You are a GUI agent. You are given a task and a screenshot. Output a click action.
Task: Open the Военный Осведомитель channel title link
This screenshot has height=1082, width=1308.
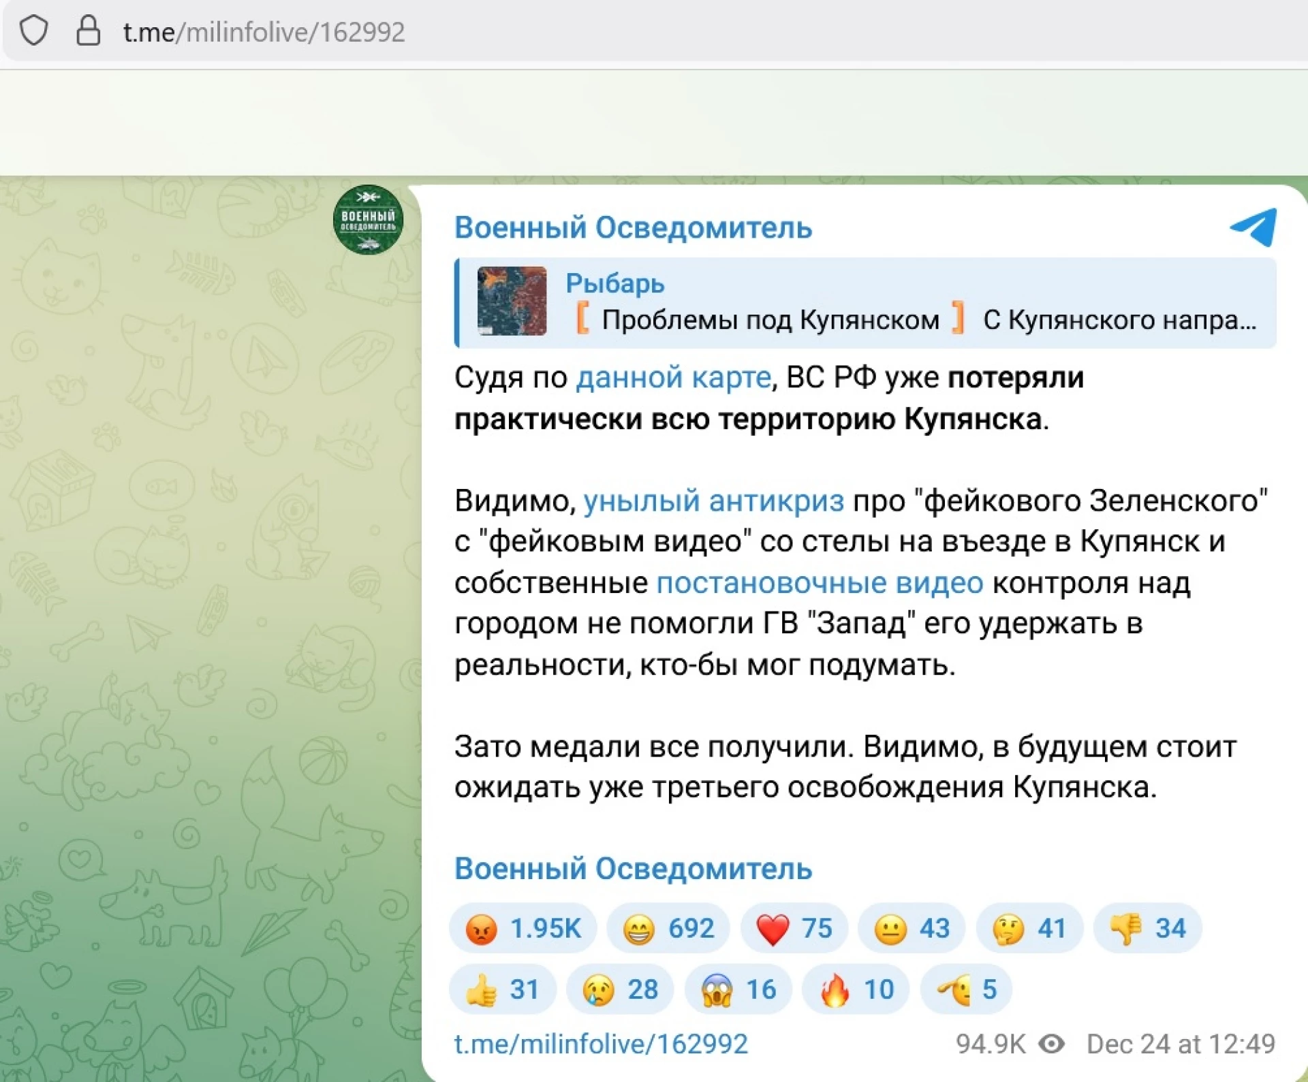(x=633, y=228)
